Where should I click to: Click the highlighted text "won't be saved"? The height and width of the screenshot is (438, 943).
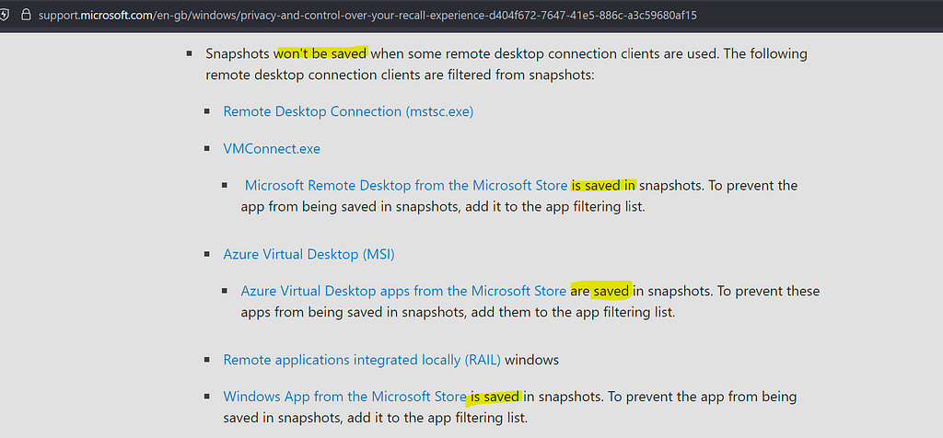tap(320, 54)
